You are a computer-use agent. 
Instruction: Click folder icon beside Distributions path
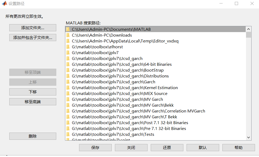click(68, 76)
